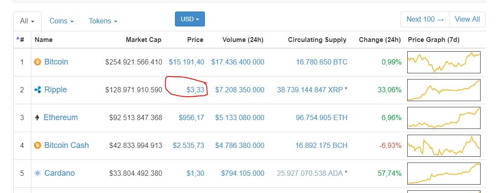
Task: Go to Next 100 coins
Action: pos(425,19)
